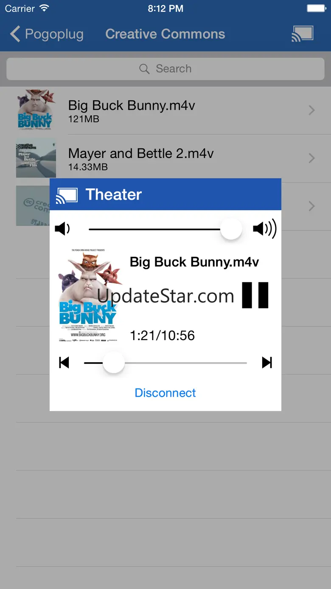Tap the low volume speaker icon
Image resolution: width=331 pixels, height=589 pixels.
point(62,229)
